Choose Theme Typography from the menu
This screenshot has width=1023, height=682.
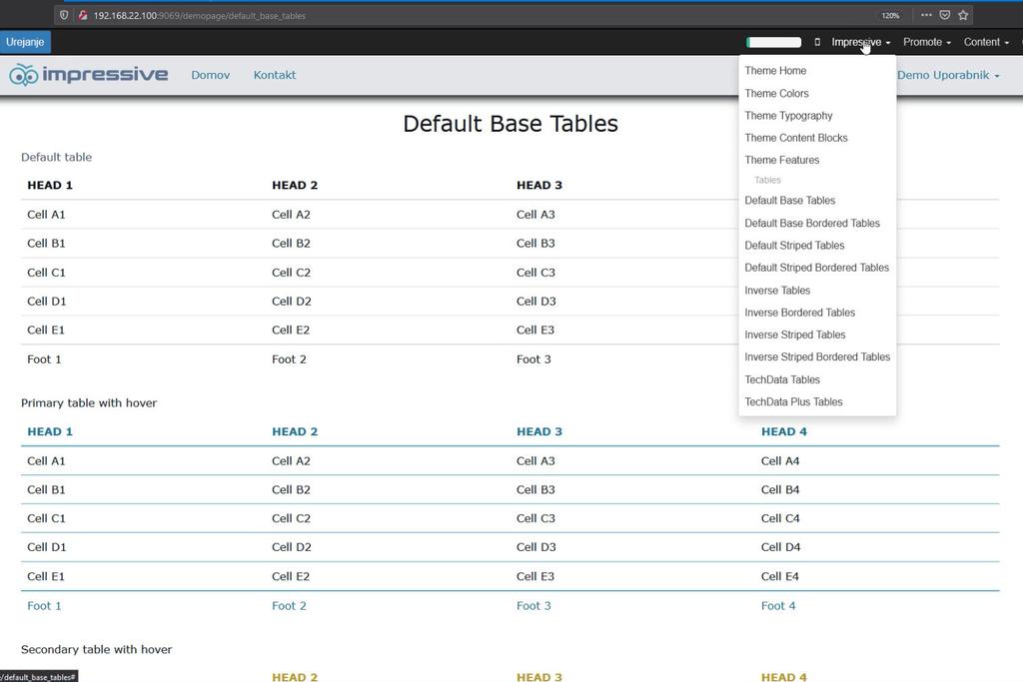788,116
